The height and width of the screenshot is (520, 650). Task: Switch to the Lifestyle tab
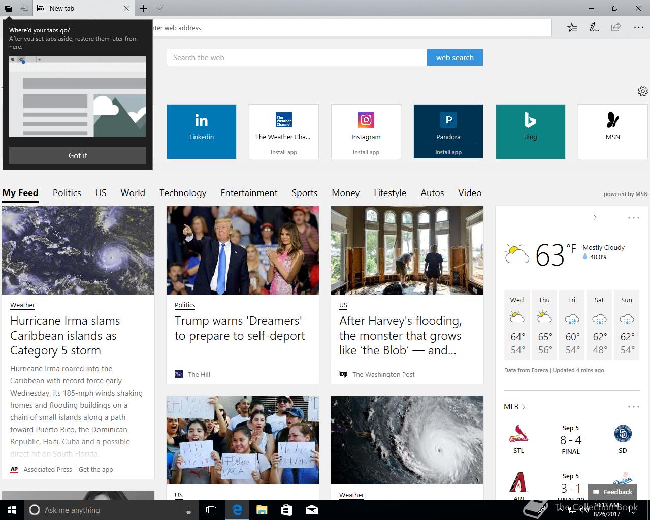[390, 193]
